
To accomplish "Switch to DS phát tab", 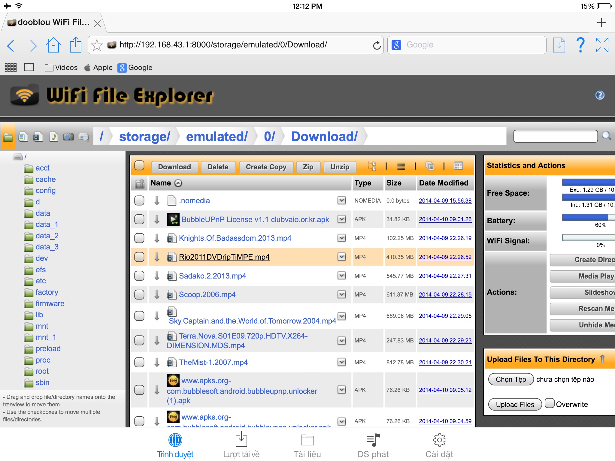I will pos(373,445).
